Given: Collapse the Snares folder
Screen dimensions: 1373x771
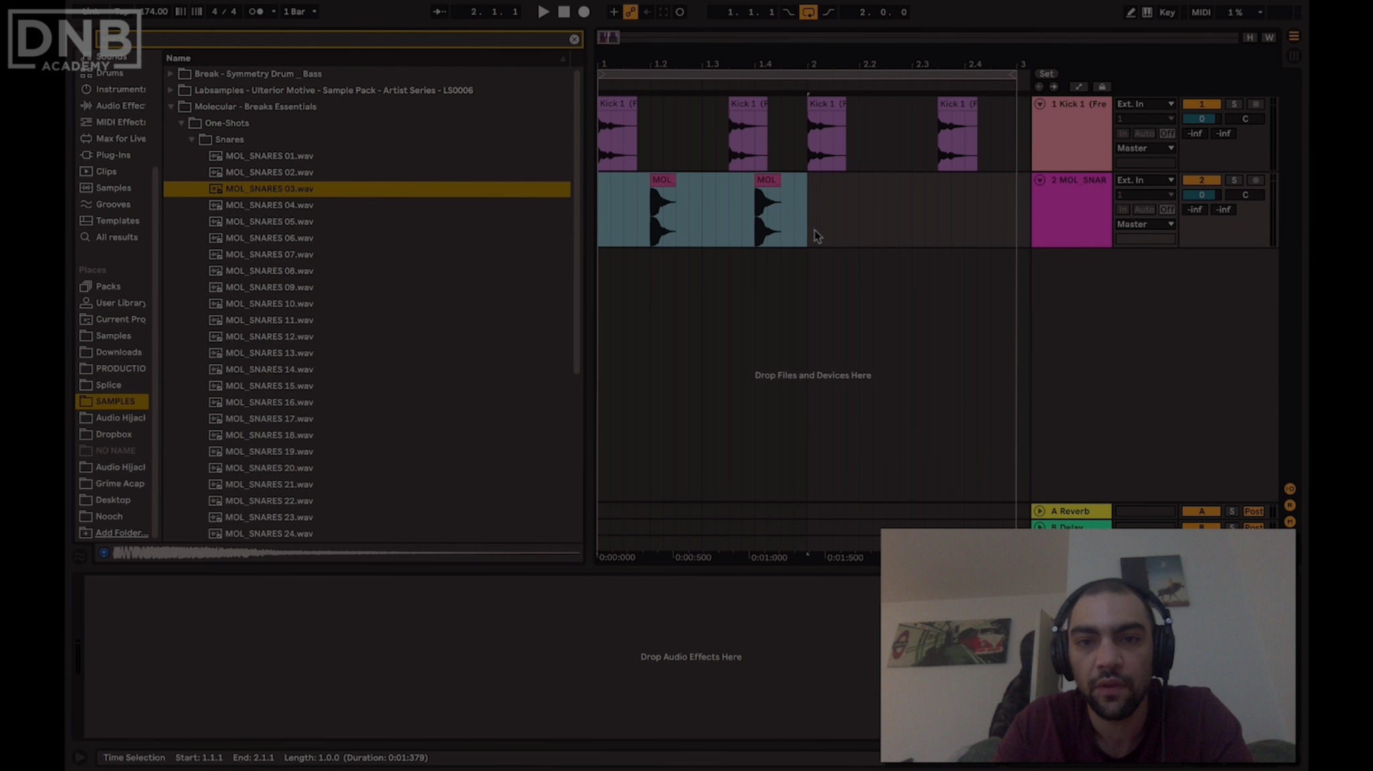Looking at the screenshot, I should pyautogui.click(x=192, y=139).
